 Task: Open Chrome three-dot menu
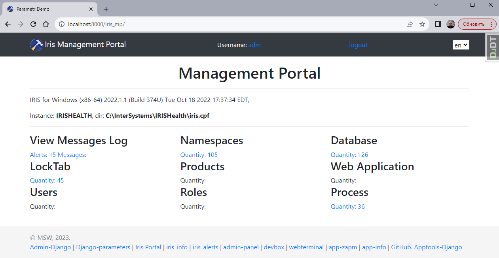[491, 24]
